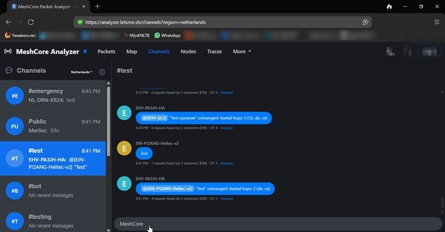Open channel settings gear icon
This screenshot has height=232, width=445.
(x=102, y=72)
